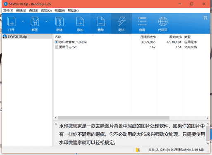212x155 pixels.
Task: Open the 视图(V) menu
Action: coord(60,11)
